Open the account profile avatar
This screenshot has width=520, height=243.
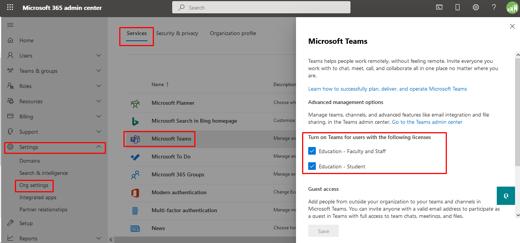pos(512,8)
